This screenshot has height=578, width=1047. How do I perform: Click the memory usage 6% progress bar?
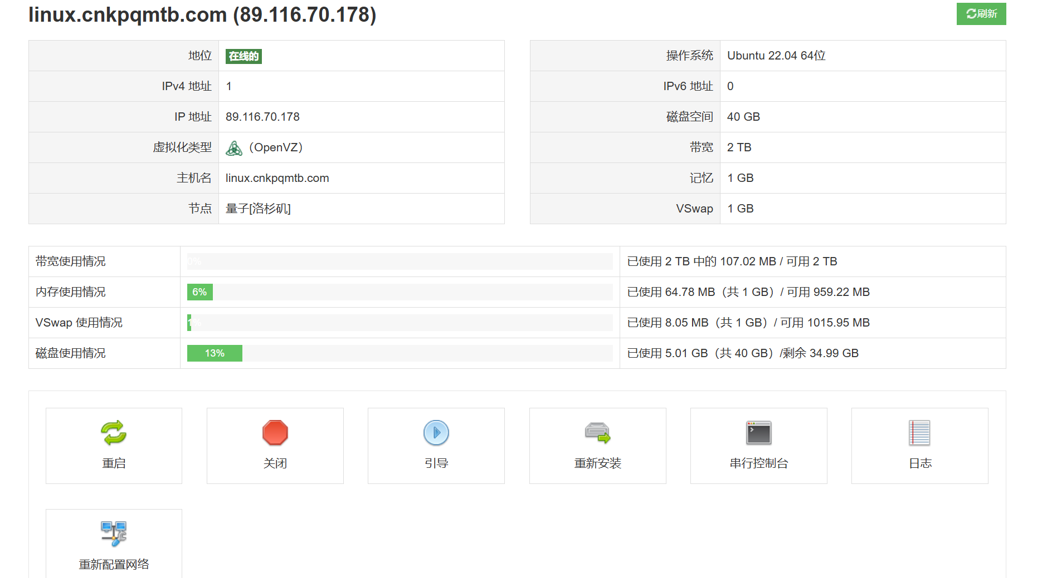[400, 292]
